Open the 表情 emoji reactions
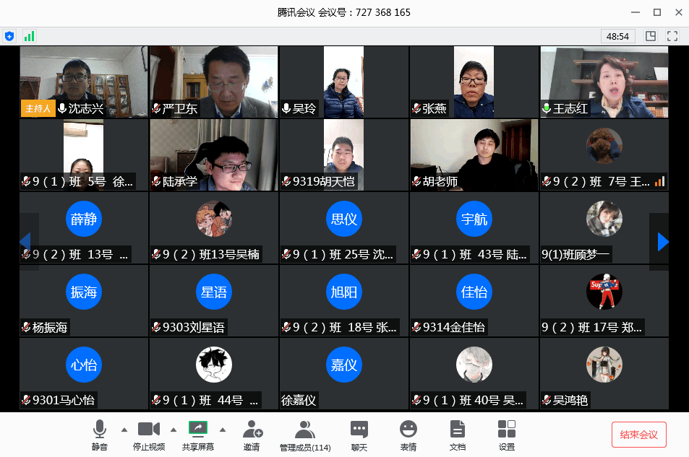 [x=408, y=430]
